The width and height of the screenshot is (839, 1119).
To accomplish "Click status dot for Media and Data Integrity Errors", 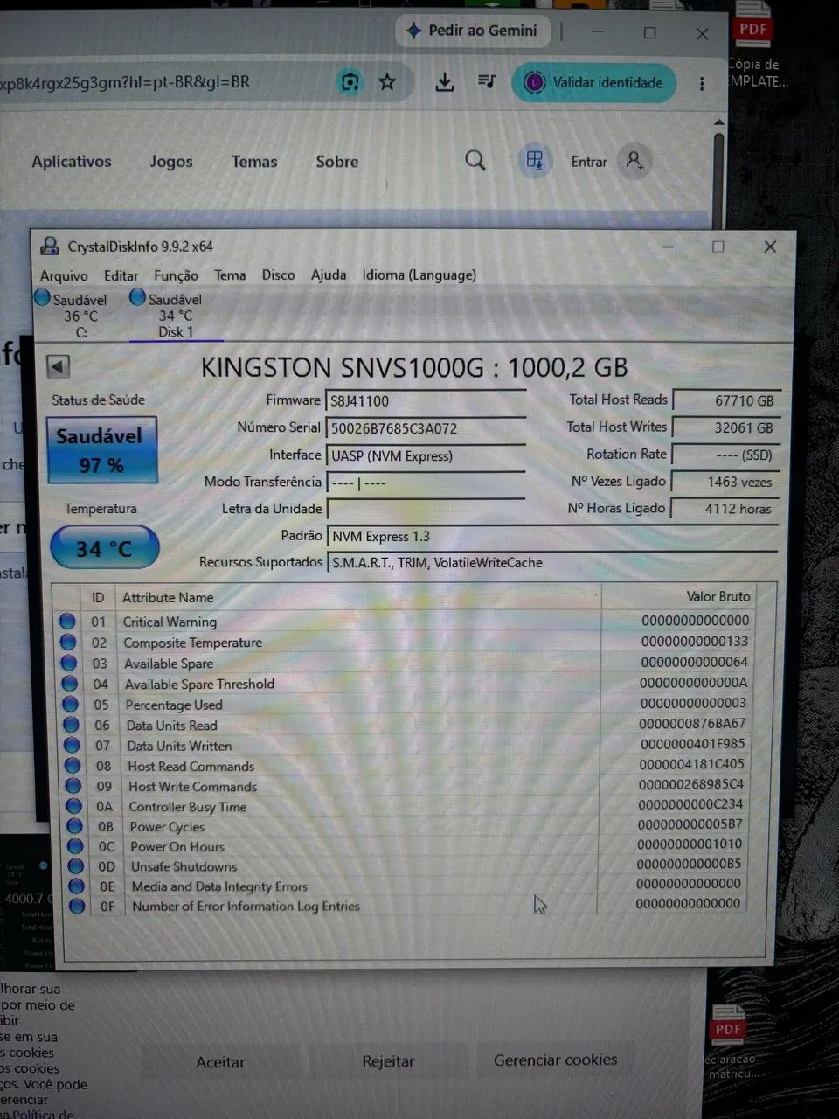I will tap(77, 886).
